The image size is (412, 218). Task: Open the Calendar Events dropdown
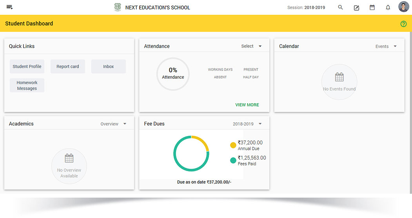[386, 46]
